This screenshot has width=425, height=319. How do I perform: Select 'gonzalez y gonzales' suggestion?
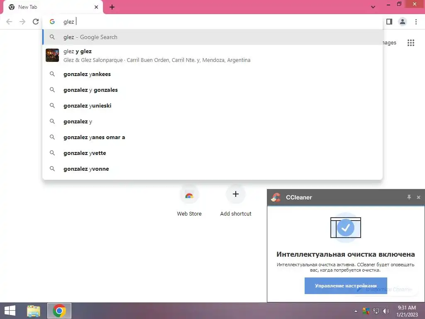coord(212,90)
